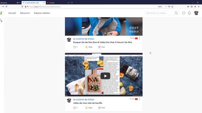
Task: Click the browser forward arrow
Action: coord(3,7)
